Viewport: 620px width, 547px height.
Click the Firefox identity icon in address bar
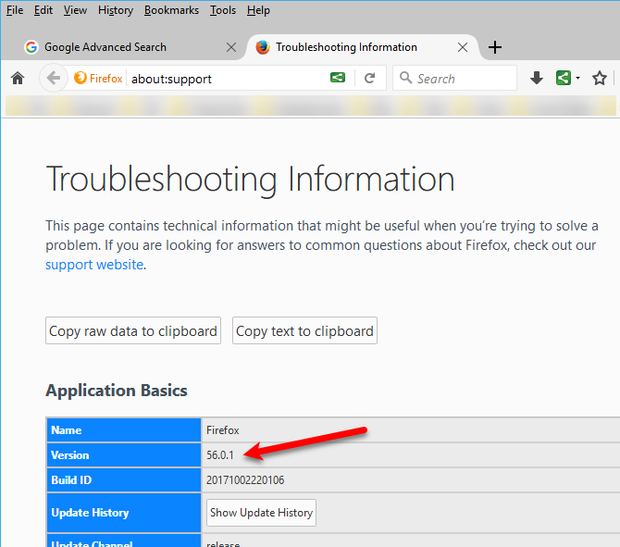98,79
